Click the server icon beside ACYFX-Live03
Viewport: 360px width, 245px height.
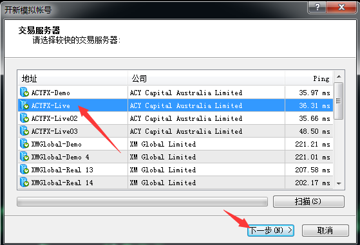pos(24,131)
